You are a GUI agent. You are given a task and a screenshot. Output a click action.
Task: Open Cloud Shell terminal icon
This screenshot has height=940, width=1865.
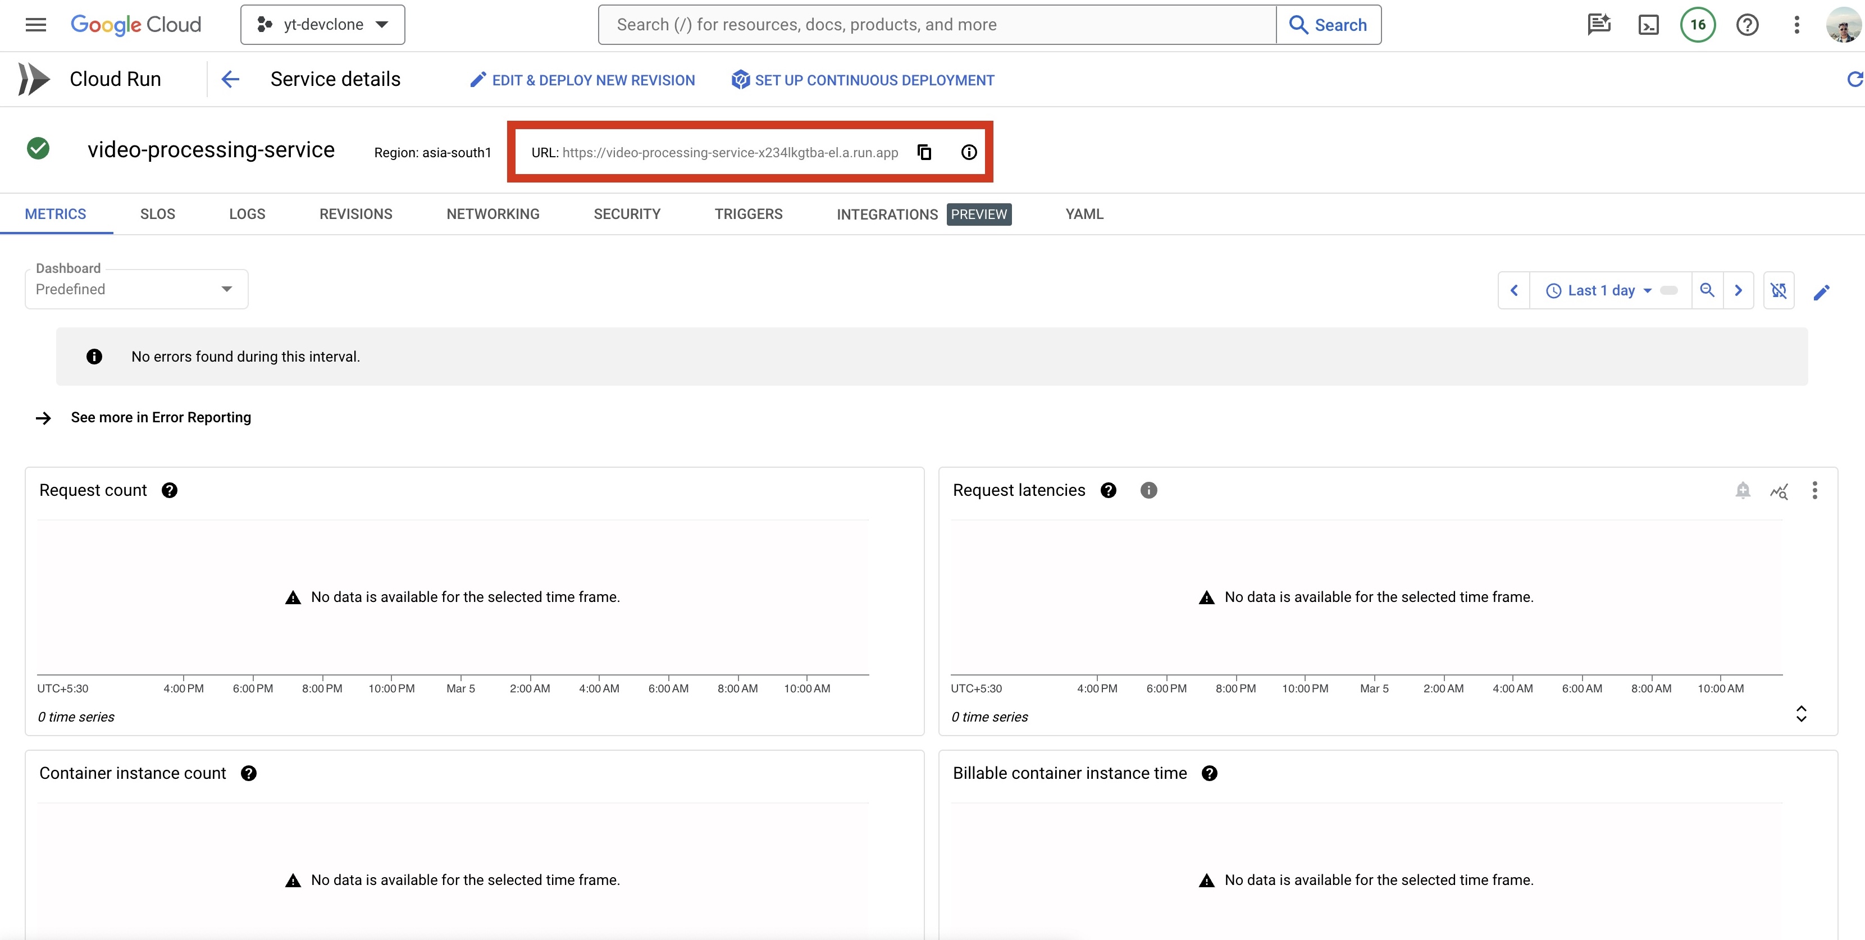click(1649, 25)
